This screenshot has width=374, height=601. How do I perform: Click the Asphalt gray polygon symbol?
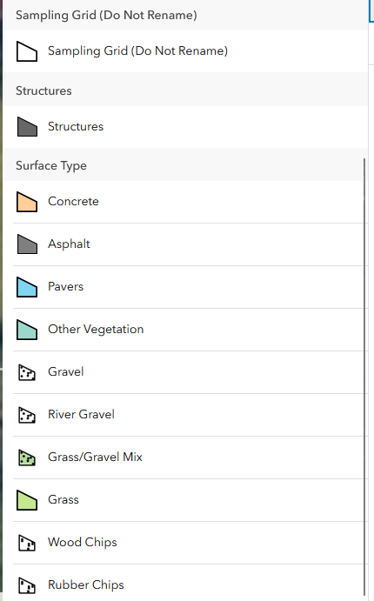27,244
